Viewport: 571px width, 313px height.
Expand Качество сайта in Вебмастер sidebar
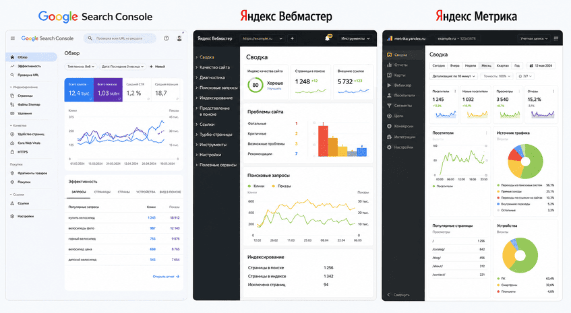[214, 67]
